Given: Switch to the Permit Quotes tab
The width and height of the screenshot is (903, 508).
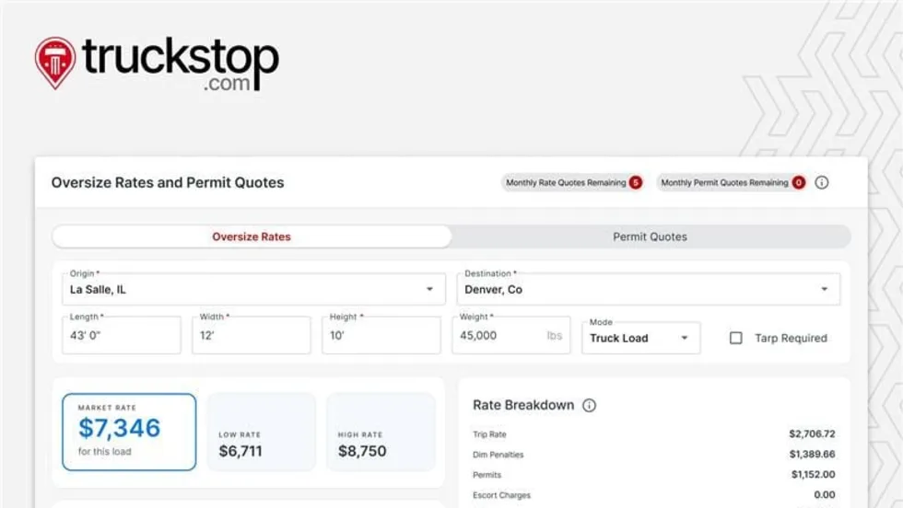Looking at the screenshot, I should pos(650,237).
